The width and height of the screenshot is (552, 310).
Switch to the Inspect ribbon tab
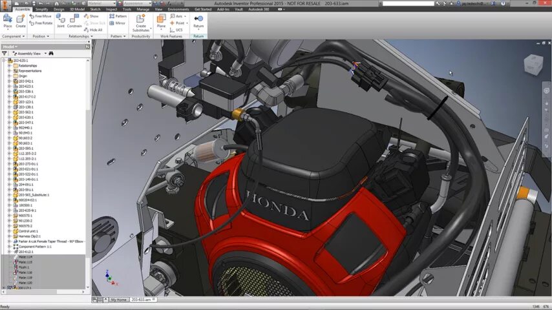(x=111, y=10)
